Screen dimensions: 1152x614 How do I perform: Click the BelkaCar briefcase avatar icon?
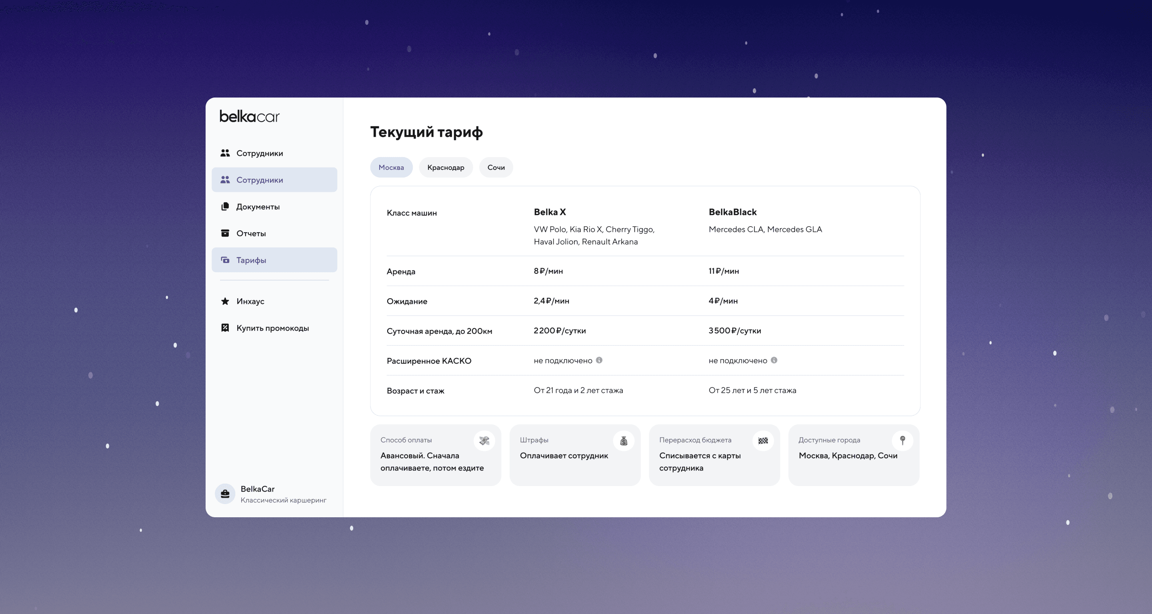[x=225, y=494]
